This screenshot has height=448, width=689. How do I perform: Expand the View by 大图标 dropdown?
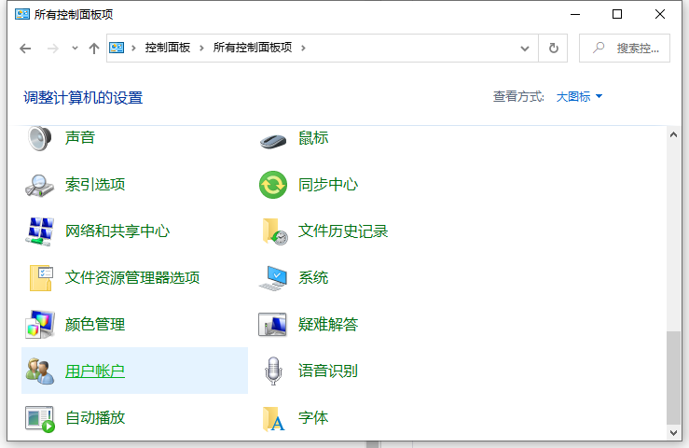pos(580,96)
